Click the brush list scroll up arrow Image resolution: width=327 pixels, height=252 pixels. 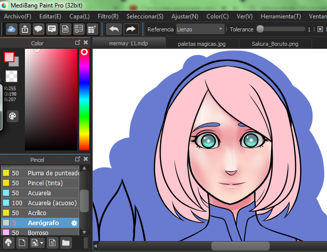[x=84, y=168]
